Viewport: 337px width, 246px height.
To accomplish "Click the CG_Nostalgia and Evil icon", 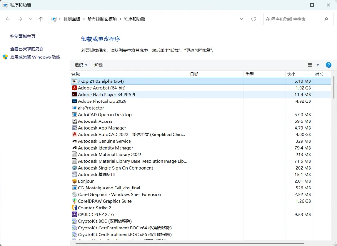I will 74,188.
